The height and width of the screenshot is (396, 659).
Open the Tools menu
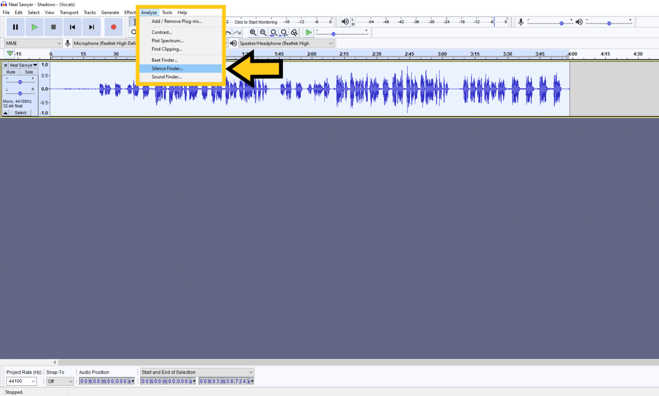point(167,12)
